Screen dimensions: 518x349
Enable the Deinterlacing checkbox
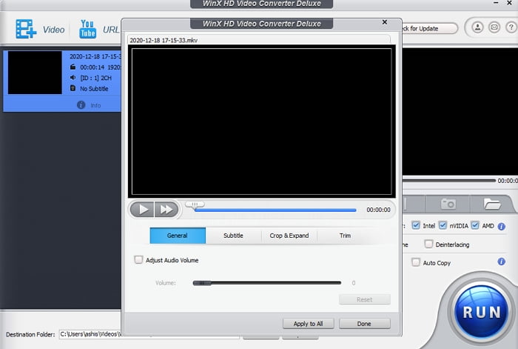tap(428, 244)
